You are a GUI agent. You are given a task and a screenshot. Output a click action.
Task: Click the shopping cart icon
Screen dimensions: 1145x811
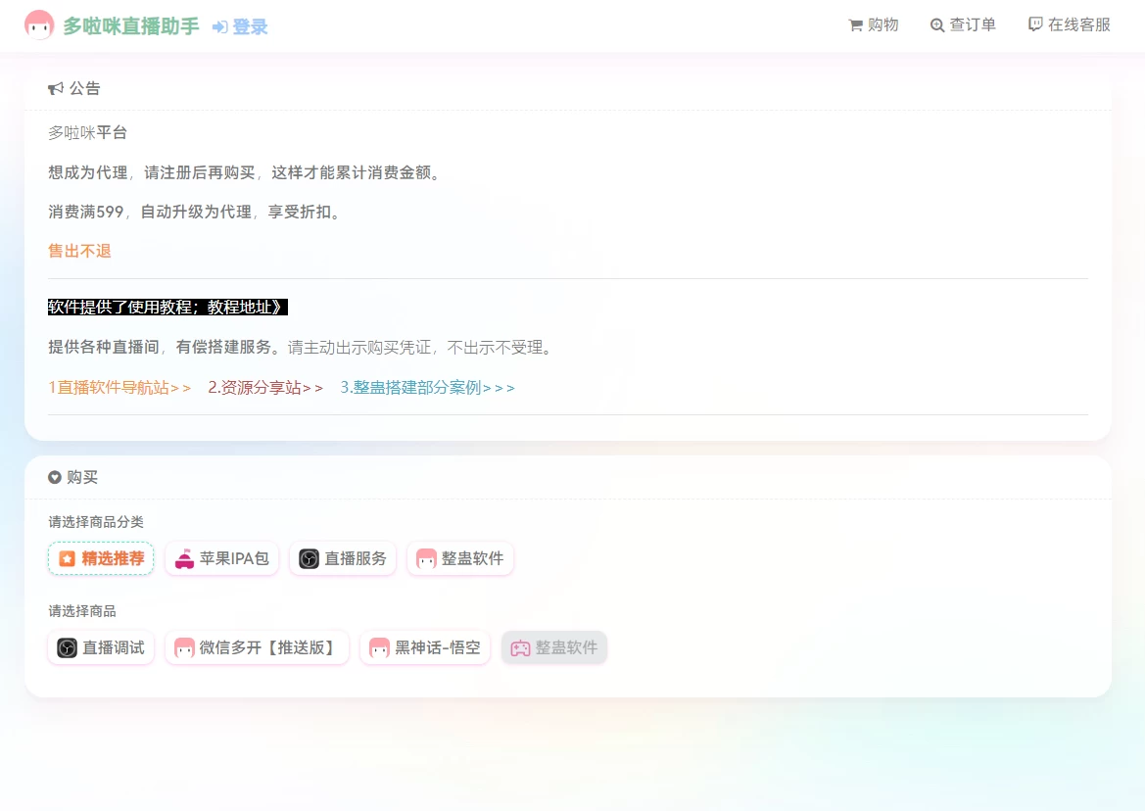point(856,25)
